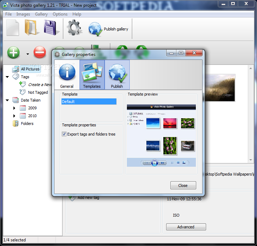
Task: Open the Images menu
Action: click(23, 14)
